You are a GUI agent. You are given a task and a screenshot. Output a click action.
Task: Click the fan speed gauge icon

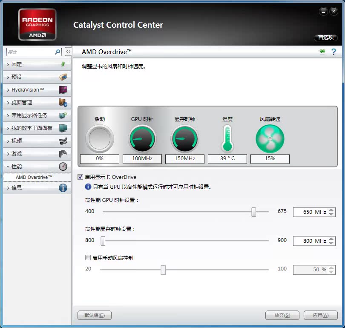pyautogui.click(x=270, y=139)
